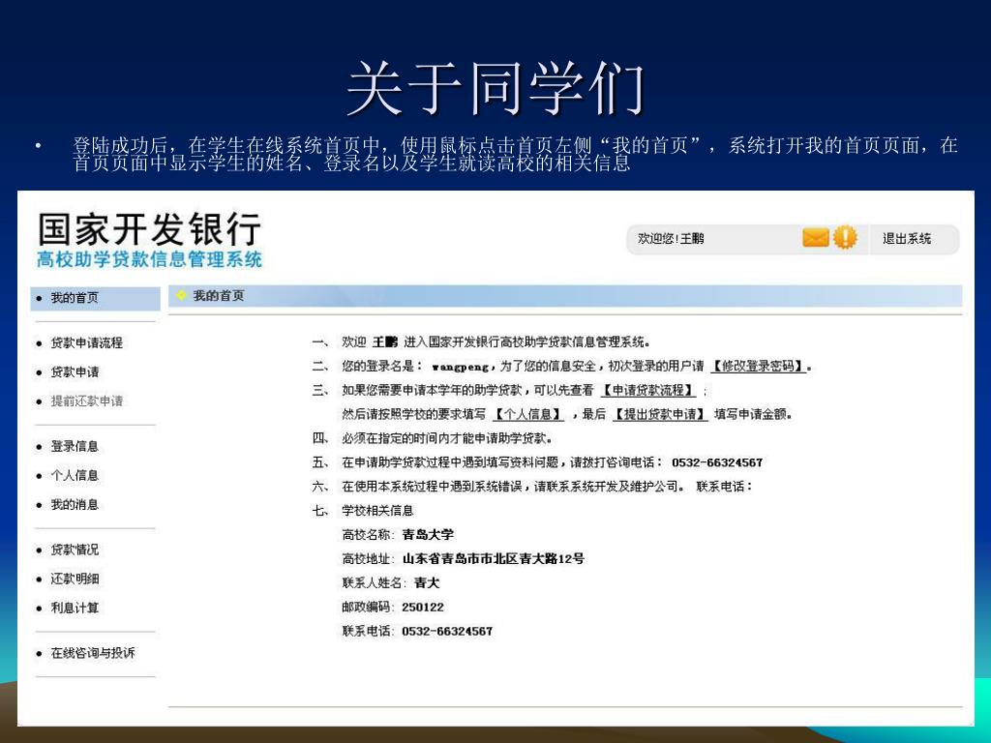This screenshot has height=743, width=991.
Task: Follow the 【申请贷款流程】 link
Action: [x=647, y=391]
